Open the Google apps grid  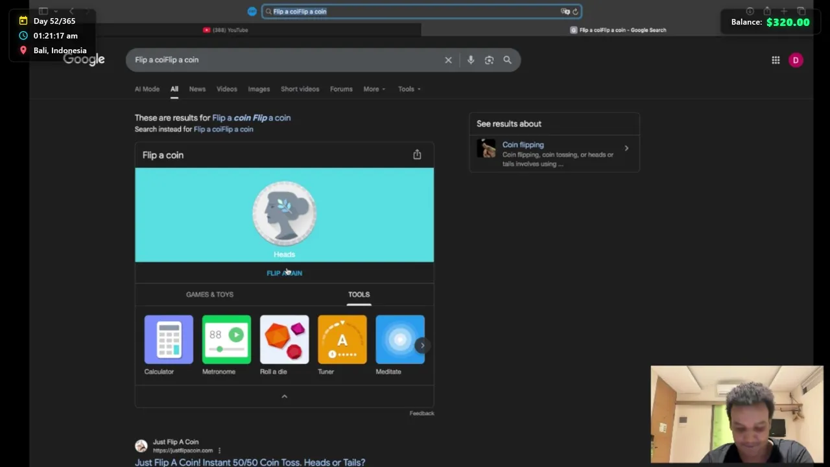776,60
